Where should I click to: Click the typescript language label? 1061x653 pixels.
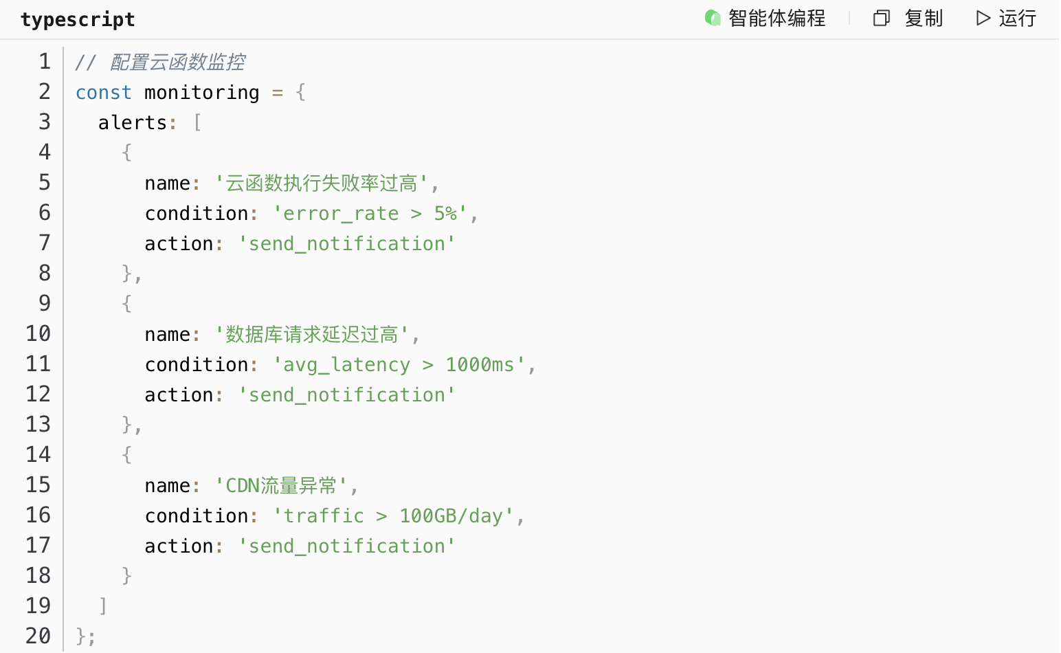click(78, 19)
